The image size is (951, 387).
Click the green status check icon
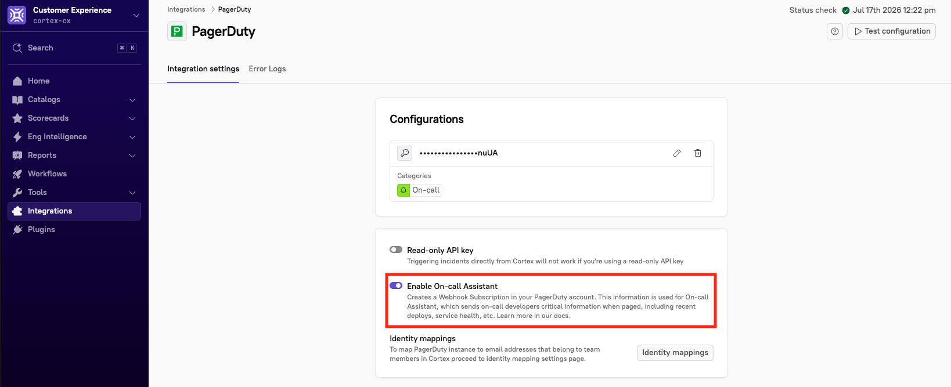tap(845, 10)
